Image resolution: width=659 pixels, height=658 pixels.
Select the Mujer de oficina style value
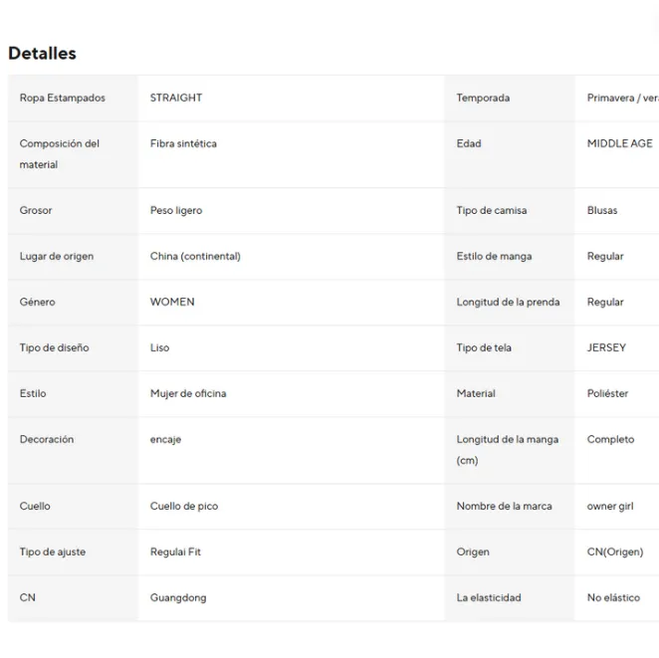click(188, 394)
